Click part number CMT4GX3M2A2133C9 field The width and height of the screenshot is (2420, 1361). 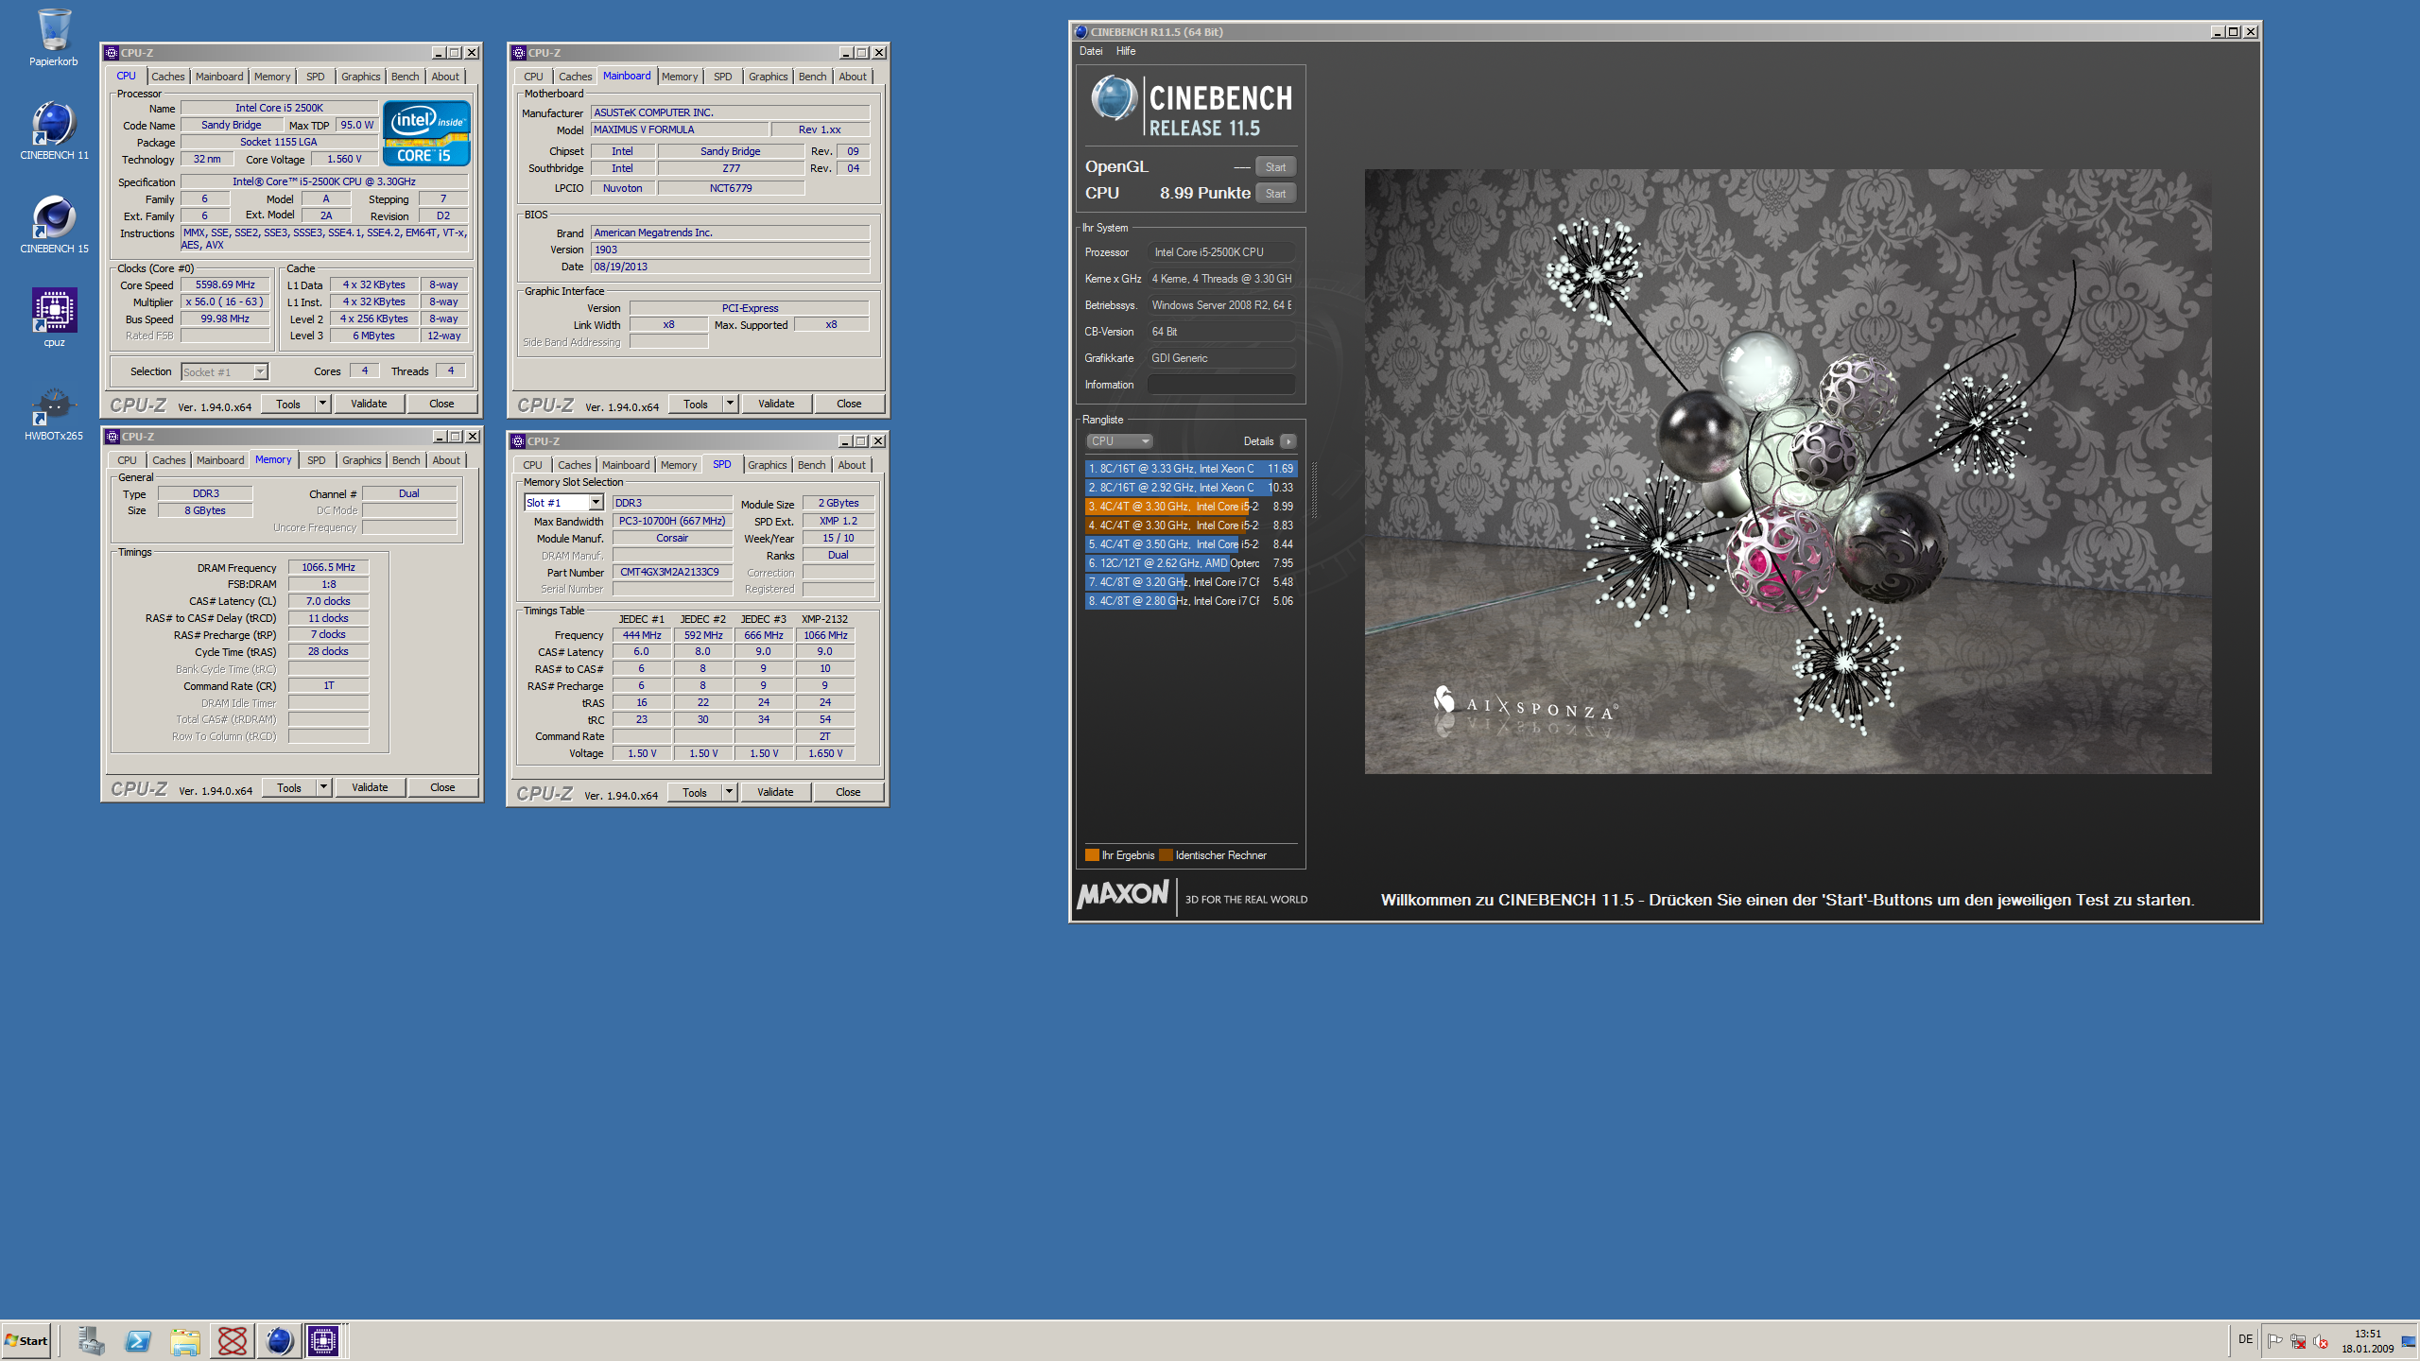[672, 572]
